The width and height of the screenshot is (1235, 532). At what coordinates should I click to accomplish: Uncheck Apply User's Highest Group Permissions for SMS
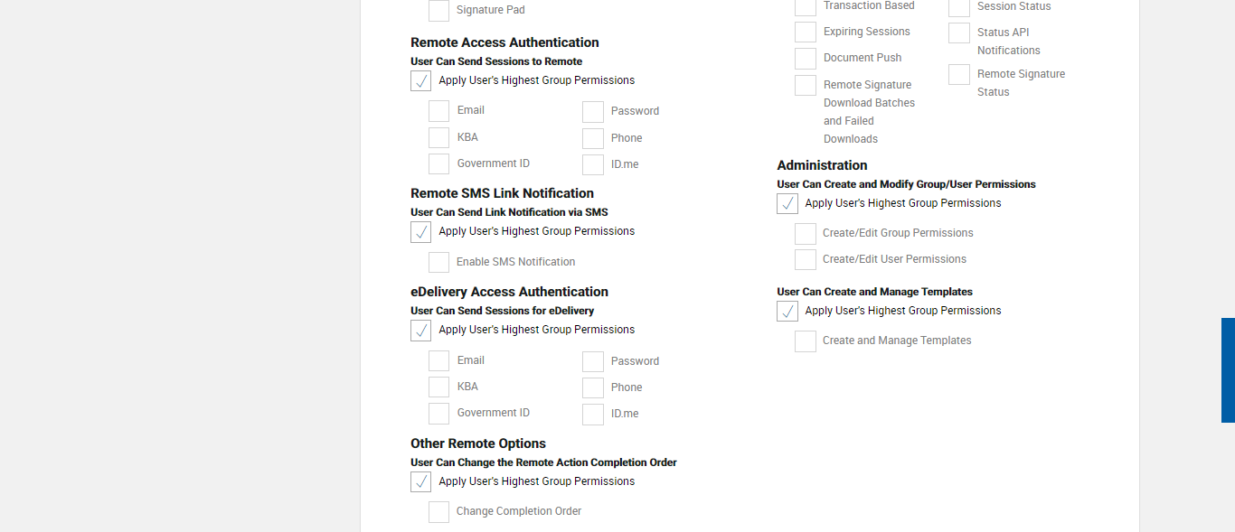(x=420, y=232)
